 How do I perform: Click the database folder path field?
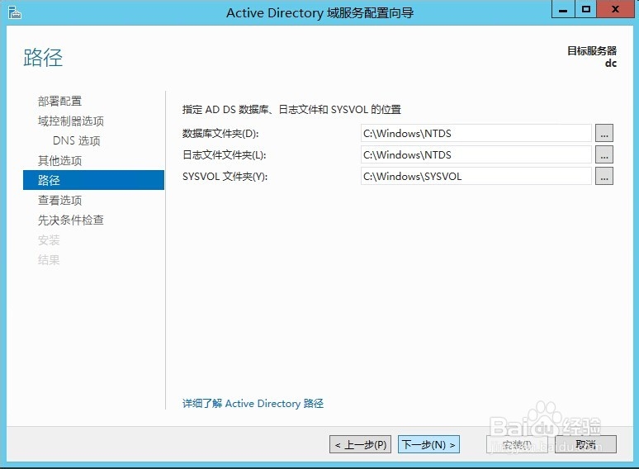point(476,133)
